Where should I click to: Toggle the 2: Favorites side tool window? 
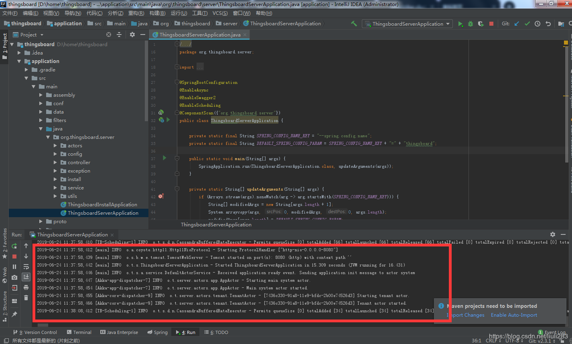click(4, 243)
